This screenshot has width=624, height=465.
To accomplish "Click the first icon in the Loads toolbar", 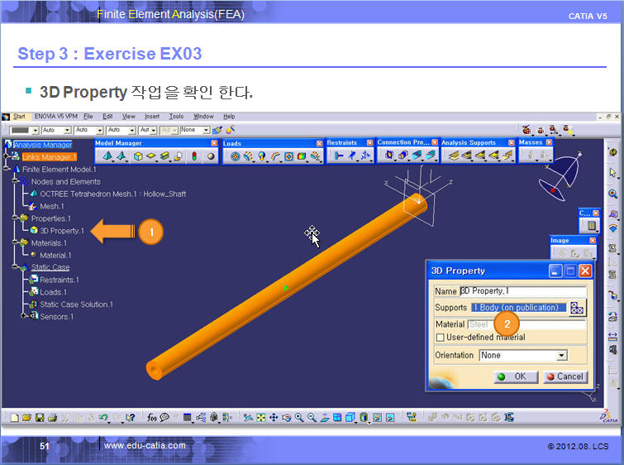I will pyautogui.click(x=235, y=156).
